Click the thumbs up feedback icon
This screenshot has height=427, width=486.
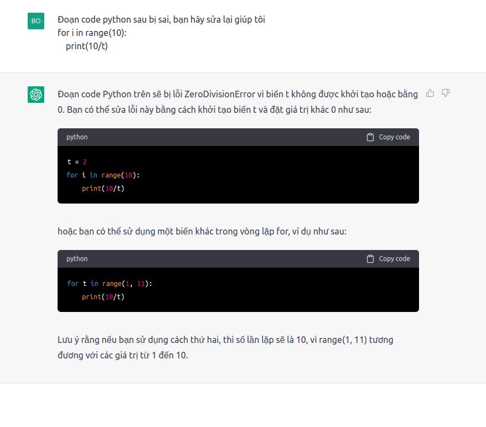430,93
